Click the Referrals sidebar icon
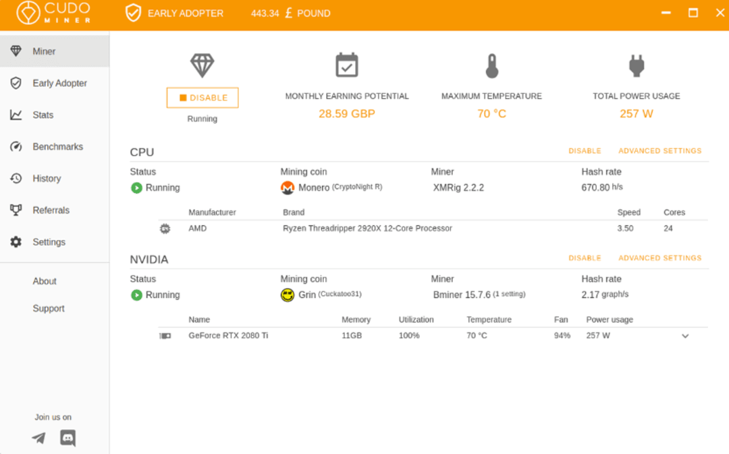The image size is (729, 454). point(16,210)
